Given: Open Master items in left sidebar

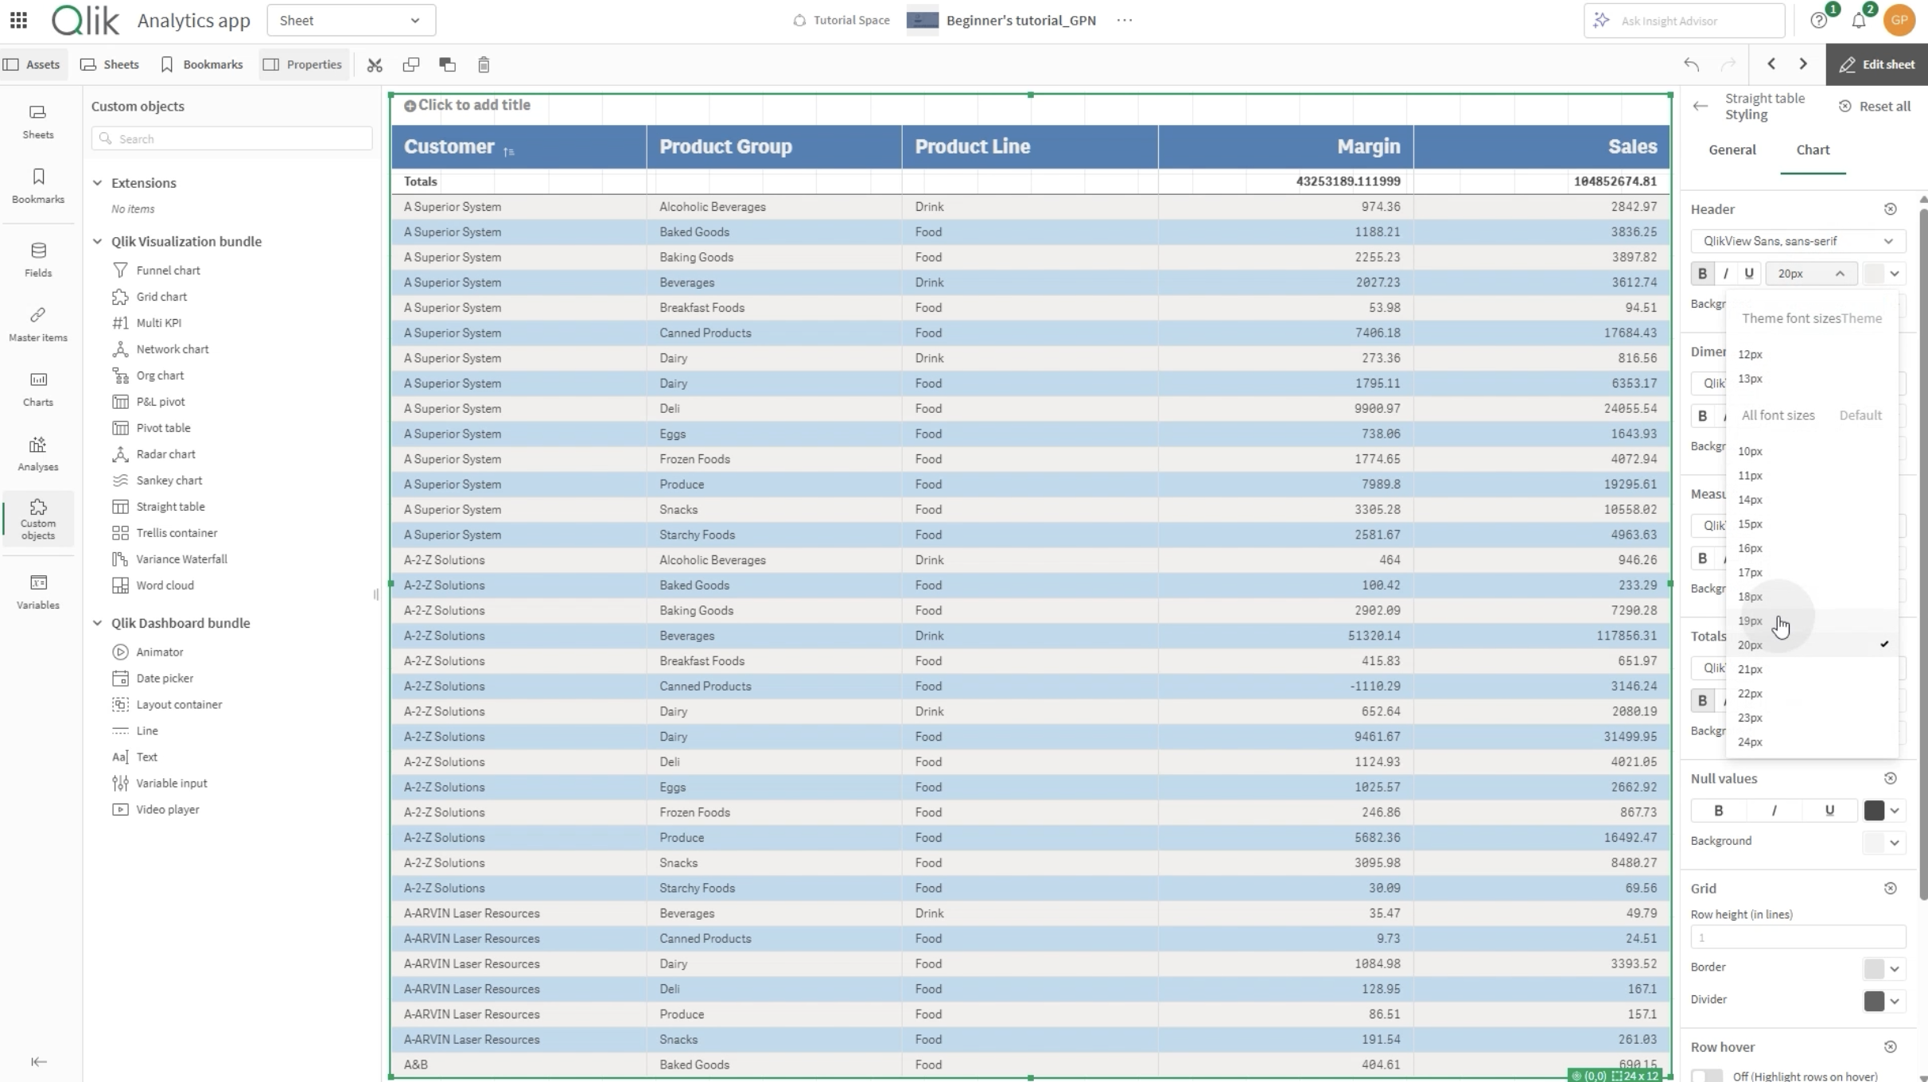Looking at the screenshot, I should coord(37,324).
